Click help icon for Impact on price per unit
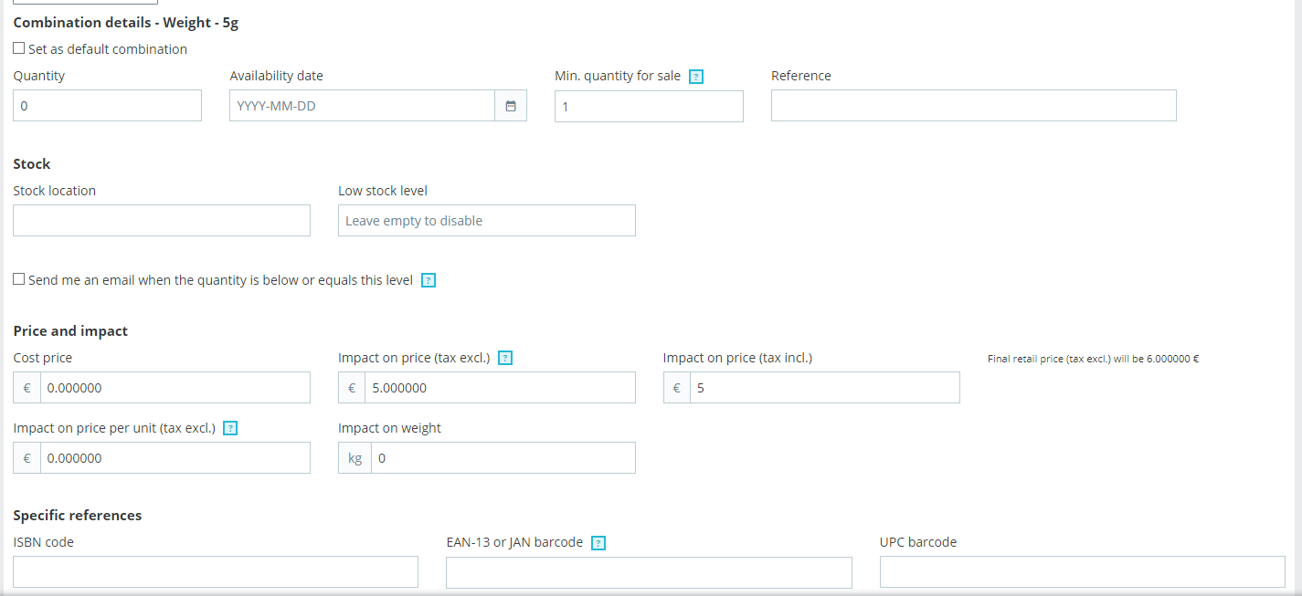The width and height of the screenshot is (1302, 596). (230, 428)
